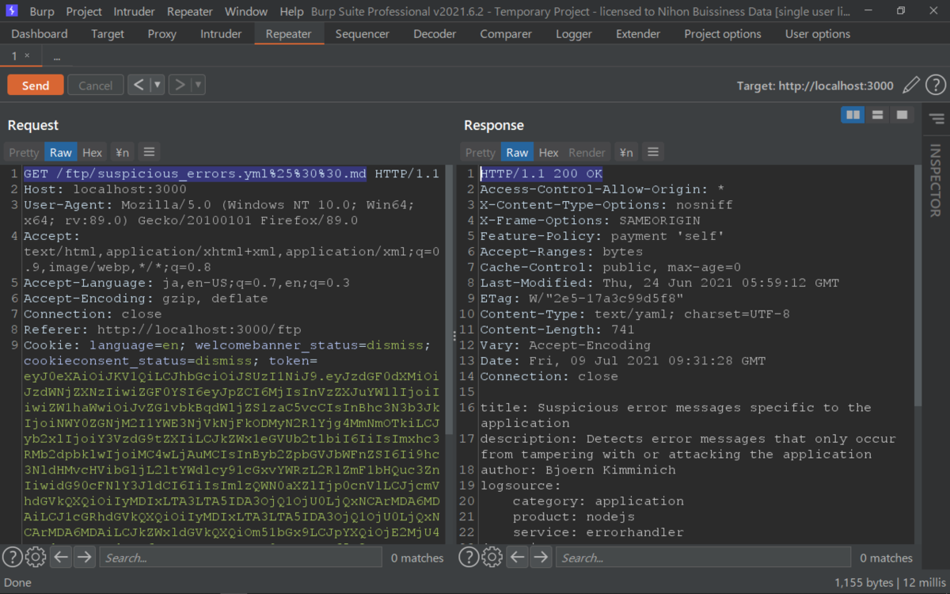Open response search help icon
The height and width of the screenshot is (594, 950).
469,557
